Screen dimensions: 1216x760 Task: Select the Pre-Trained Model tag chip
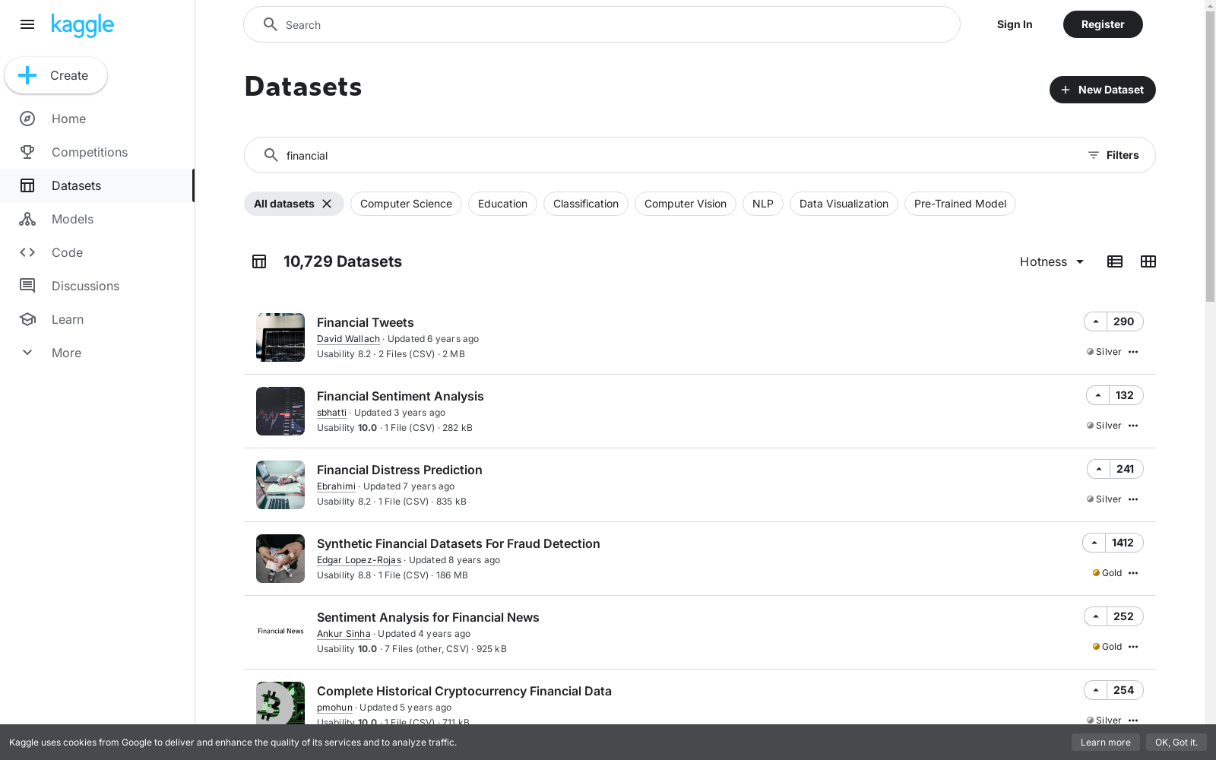pyautogui.click(x=960, y=204)
